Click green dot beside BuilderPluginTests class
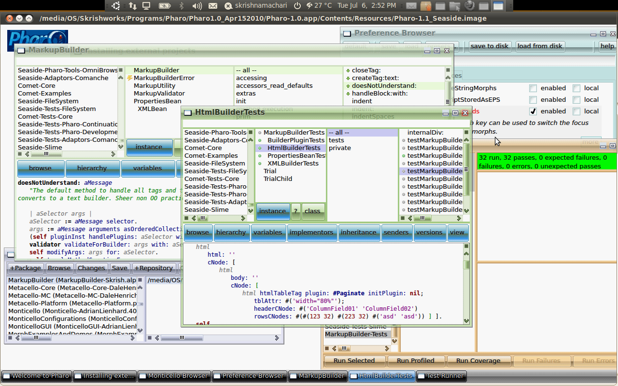The width and height of the screenshot is (618, 386). pos(260,140)
